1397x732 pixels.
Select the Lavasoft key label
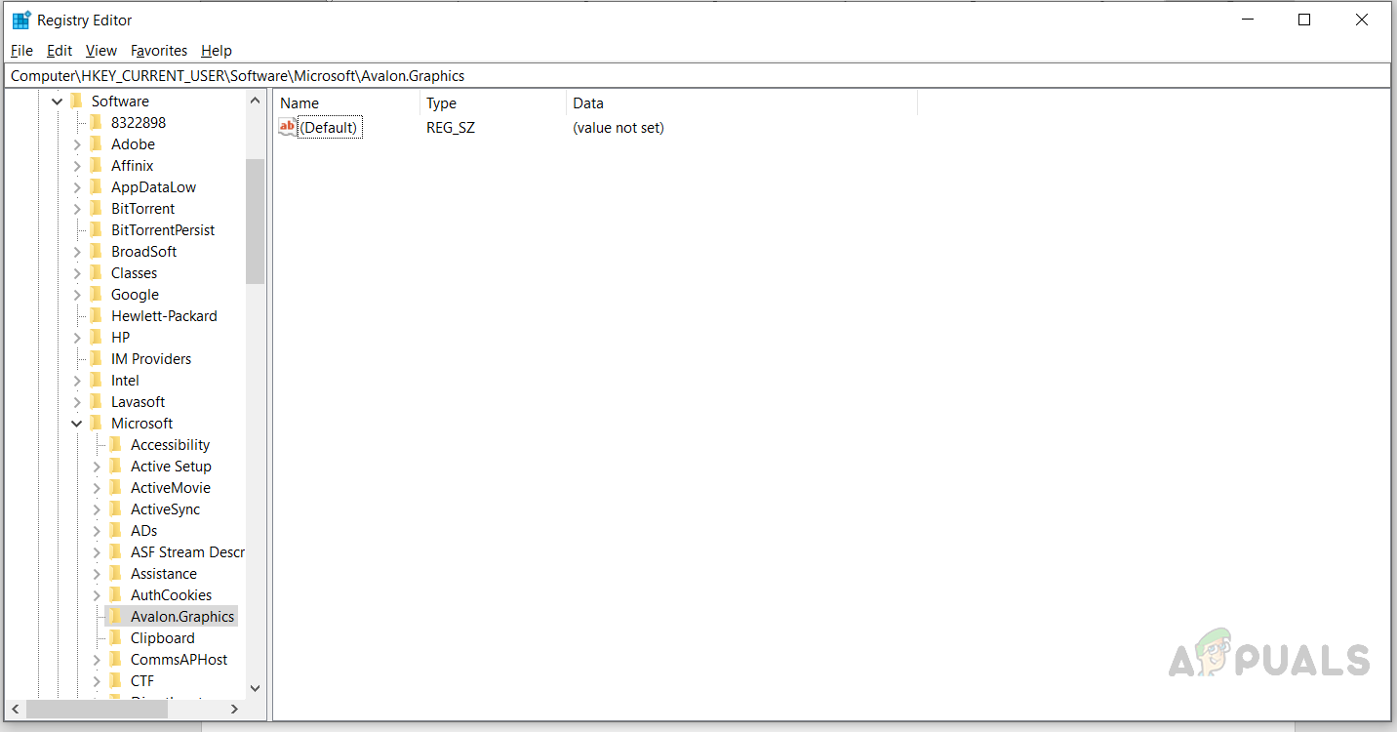pyautogui.click(x=138, y=402)
